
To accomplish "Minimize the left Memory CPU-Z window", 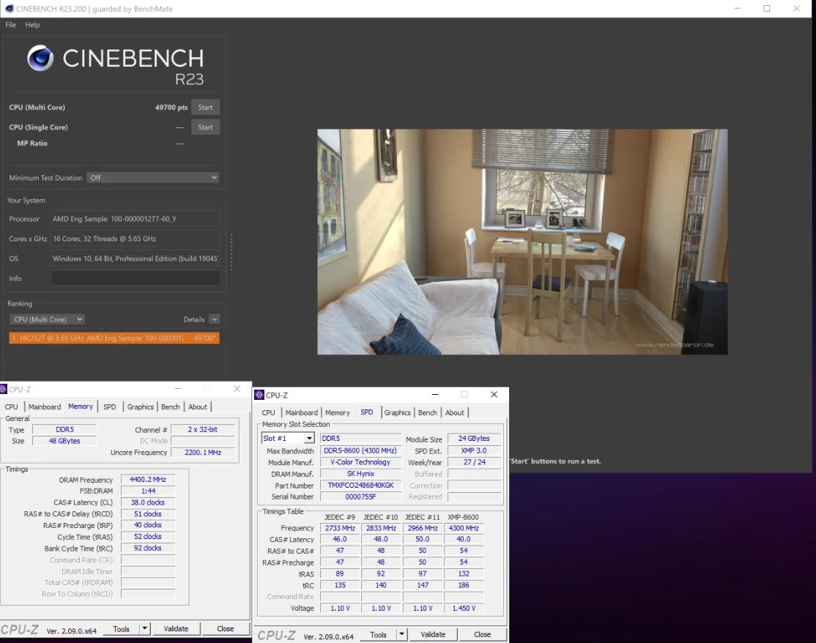I will 178,389.
